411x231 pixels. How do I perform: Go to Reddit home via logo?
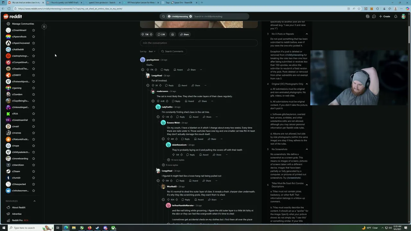point(13,16)
